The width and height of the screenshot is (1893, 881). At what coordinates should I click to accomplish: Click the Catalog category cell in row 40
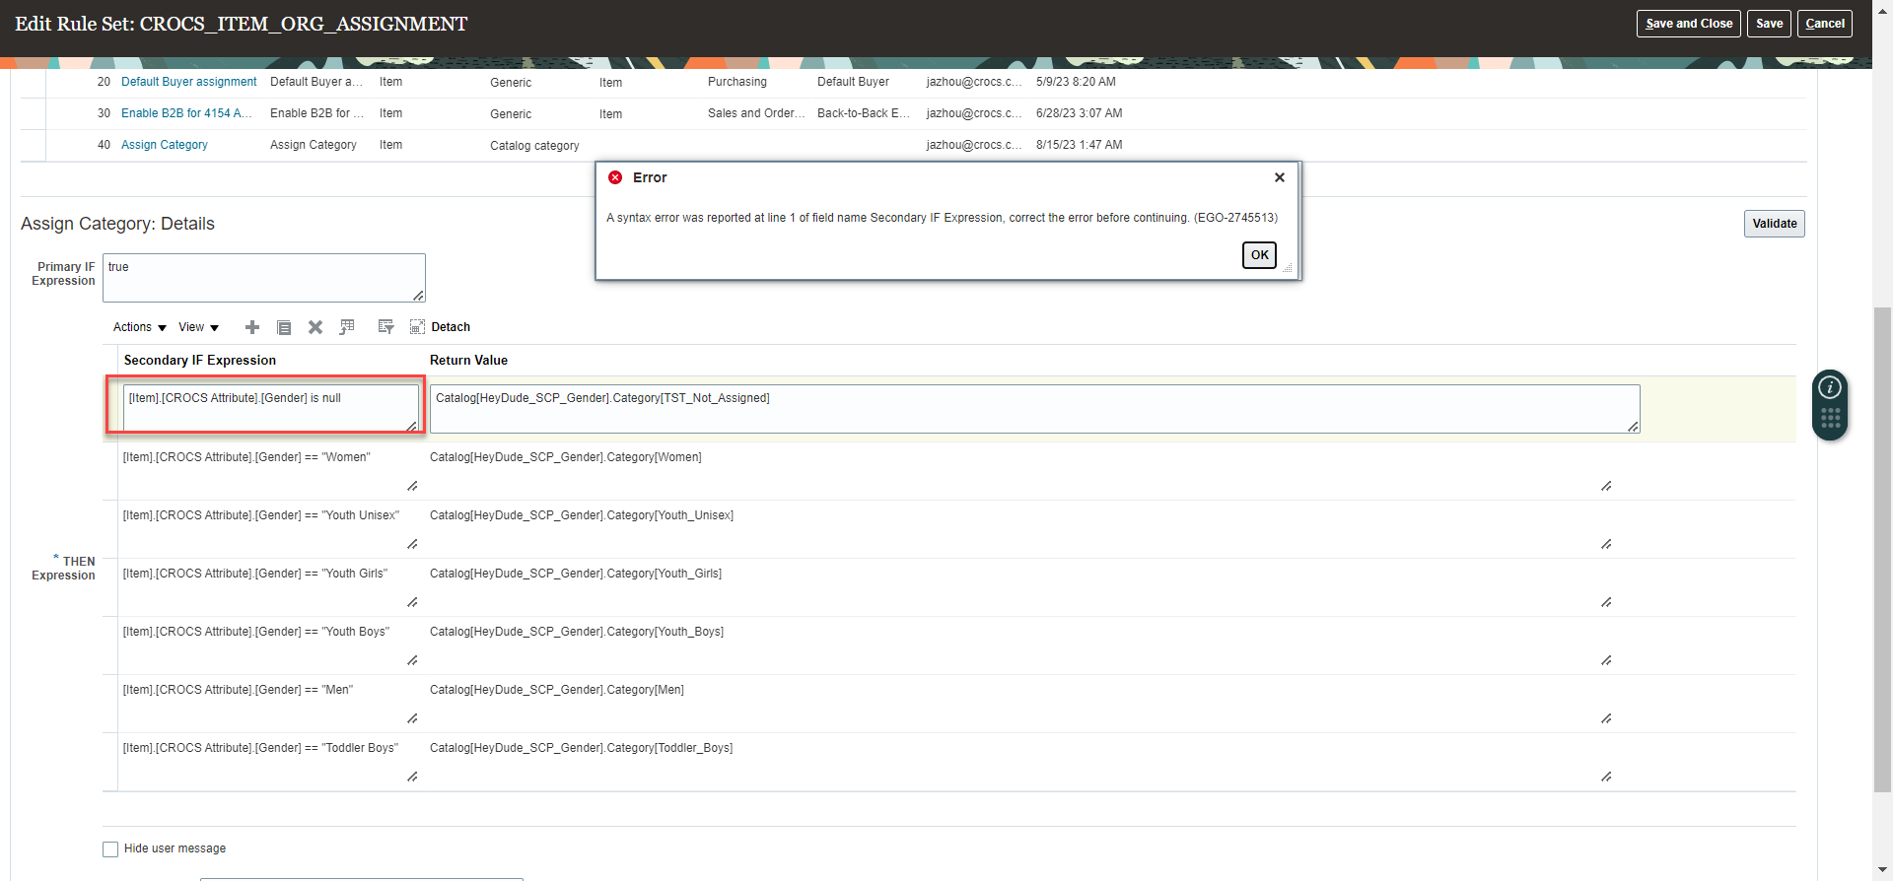coord(534,146)
